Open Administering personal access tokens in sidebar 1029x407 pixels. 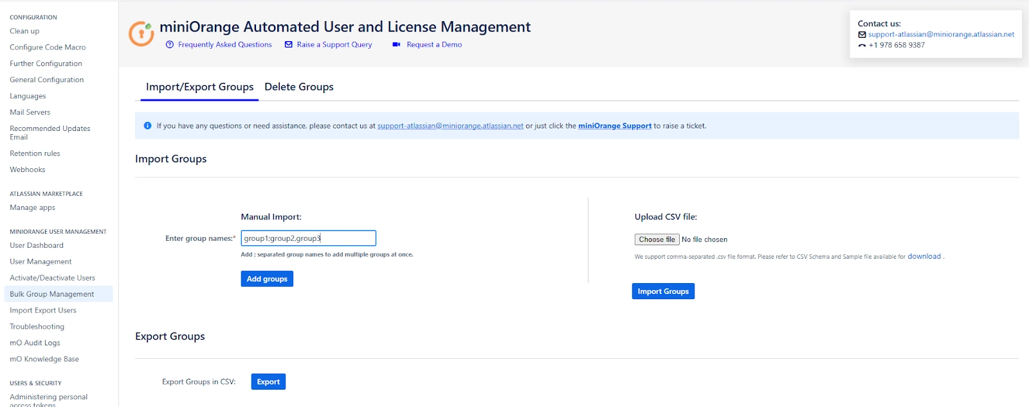(48, 401)
